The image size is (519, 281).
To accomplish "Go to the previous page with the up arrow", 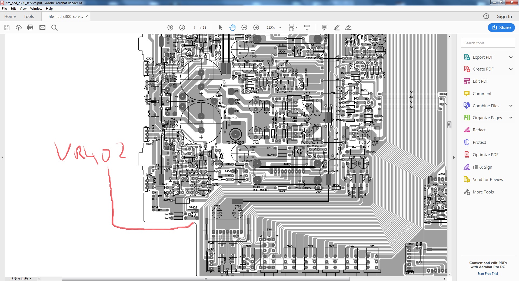I will coord(170,28).
